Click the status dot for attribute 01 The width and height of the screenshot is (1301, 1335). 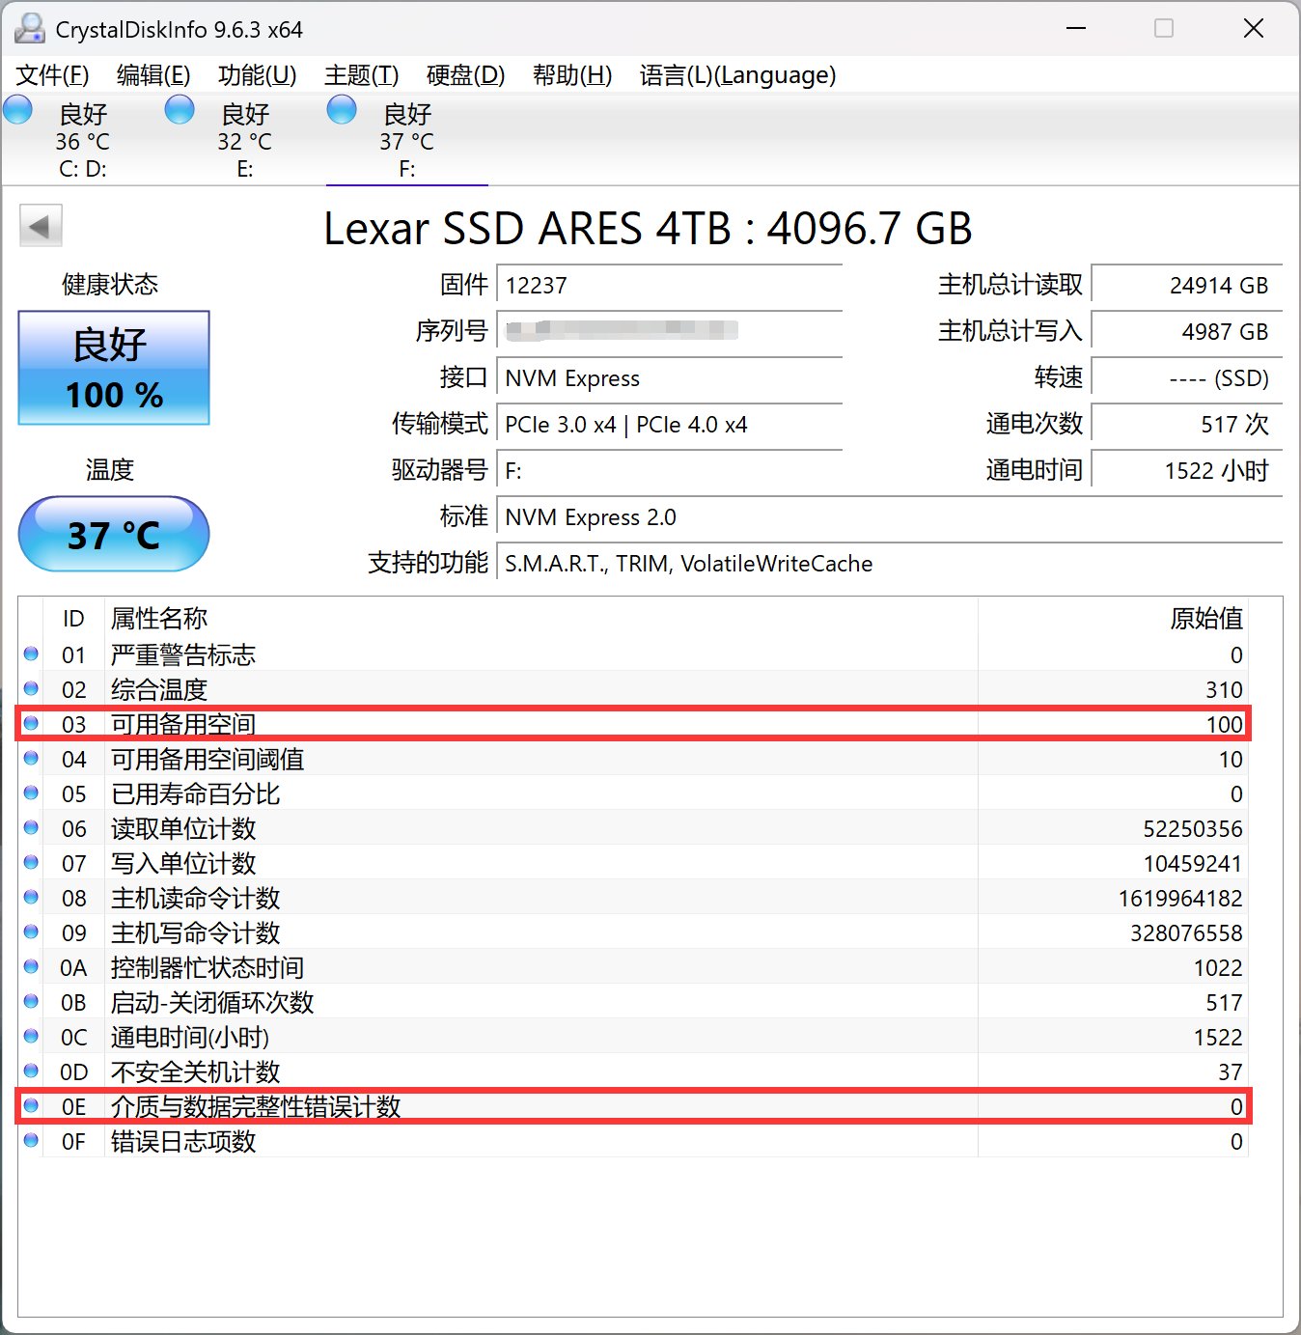(x=31, y=654)
